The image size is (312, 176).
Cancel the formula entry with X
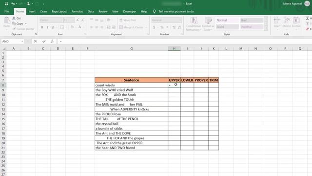36,41
